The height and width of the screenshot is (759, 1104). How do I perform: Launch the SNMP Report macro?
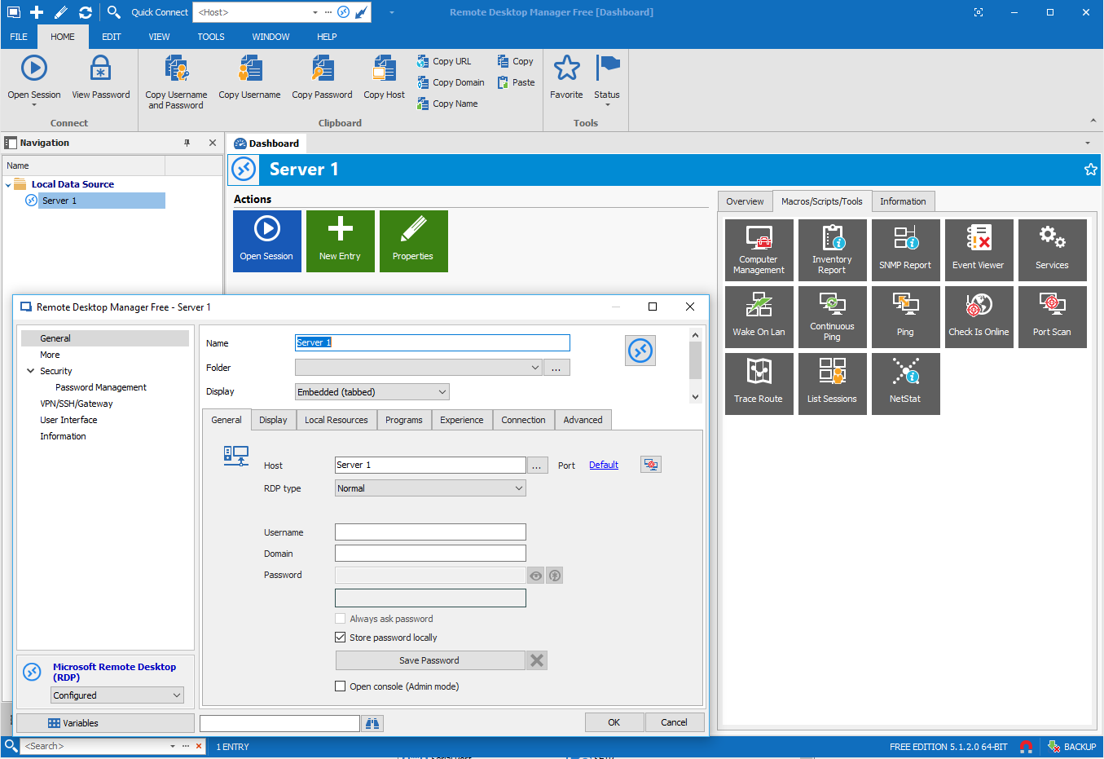click(x=905, y=249)
